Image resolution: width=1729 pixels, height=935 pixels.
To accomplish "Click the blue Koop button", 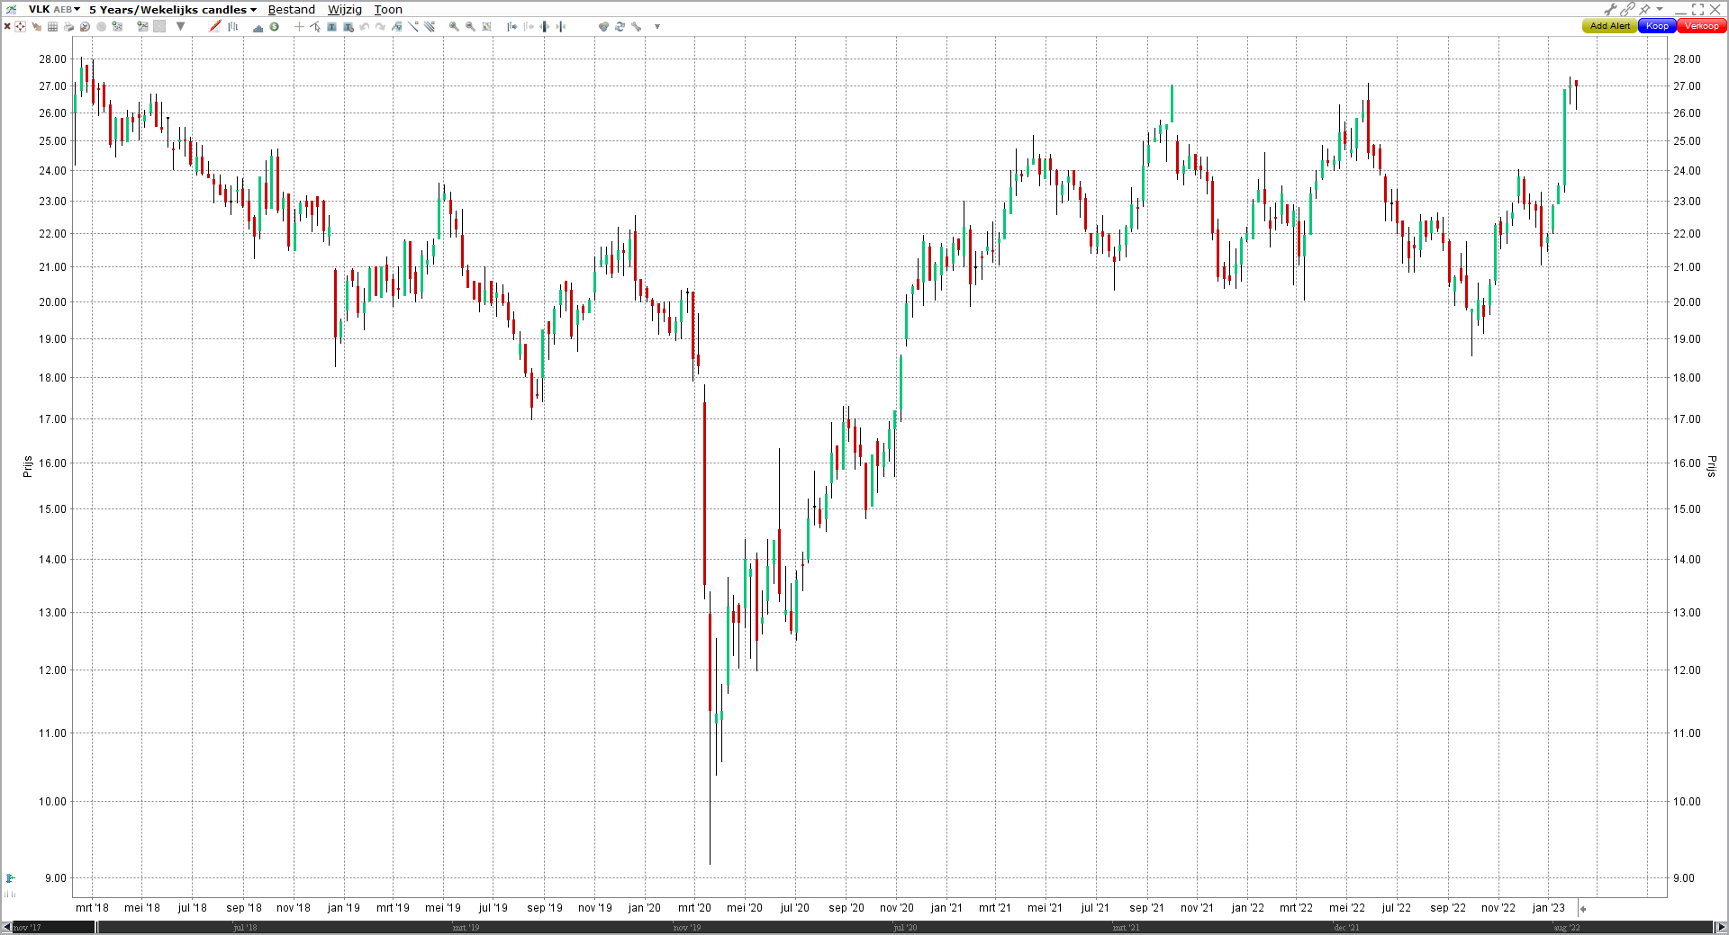I will pos(1657,26).
